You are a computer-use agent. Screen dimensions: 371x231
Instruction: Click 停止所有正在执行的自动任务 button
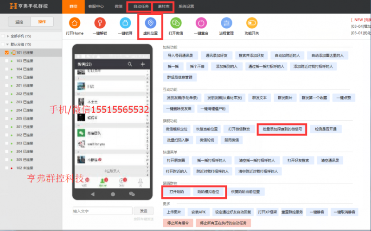(x=224, y=223)
